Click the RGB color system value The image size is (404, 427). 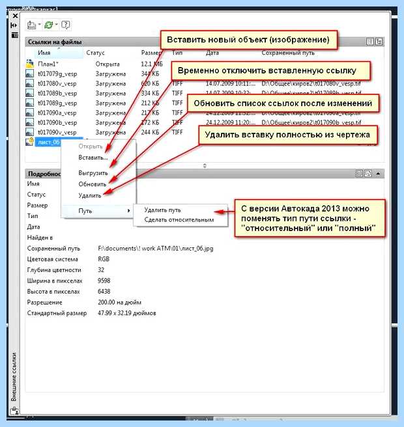pyautogui.click(x=104, y=259)
